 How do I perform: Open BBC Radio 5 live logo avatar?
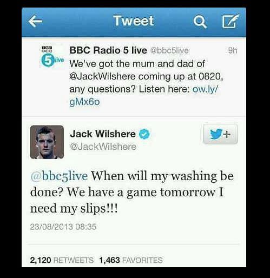52,56
